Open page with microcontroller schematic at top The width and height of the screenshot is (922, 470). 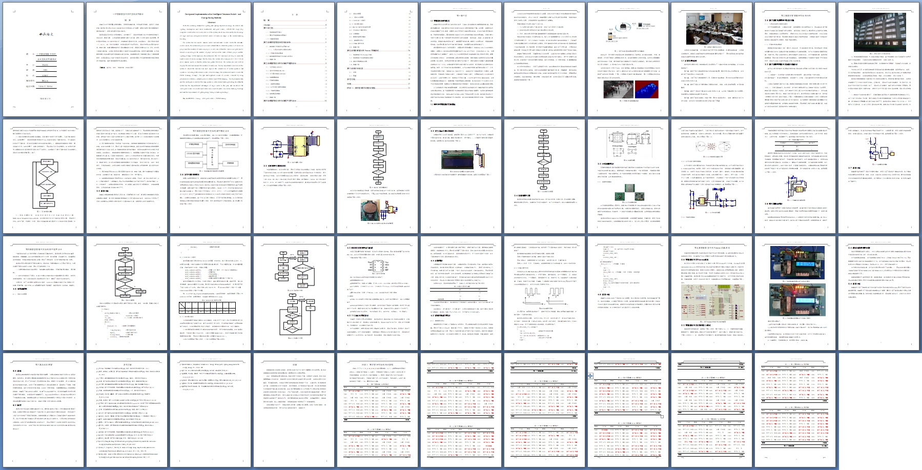294,176
